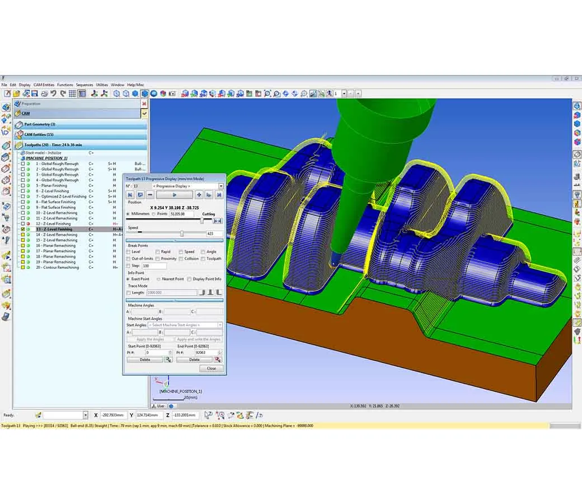Click the Toolpaths folder icon
Screen dimensions: 582x504
pyautogui.click(x=19, y=144)
